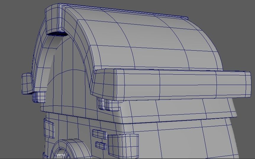
Task: Click the persp camera label
Action: coord(61,155)
